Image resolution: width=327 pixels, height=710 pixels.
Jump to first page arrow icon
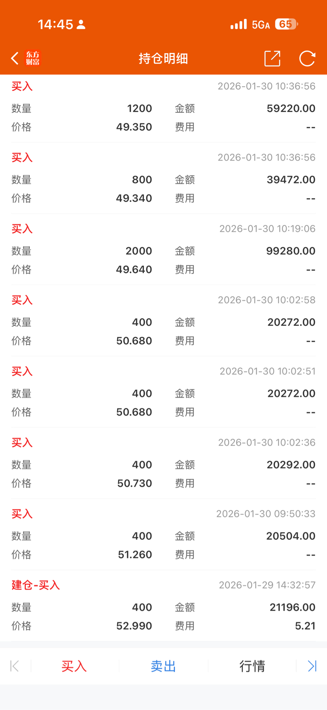coord(14,666)
